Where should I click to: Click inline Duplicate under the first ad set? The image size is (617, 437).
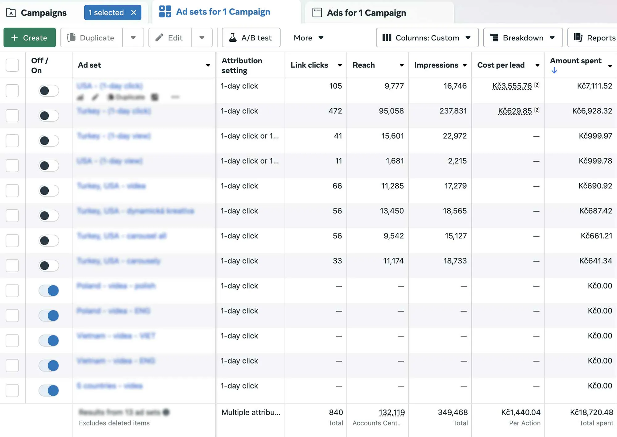[x=126, y=97]
